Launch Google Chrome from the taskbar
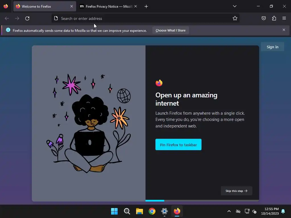Image resolution: width=291 pixels, height=218 pixels. 152,211
